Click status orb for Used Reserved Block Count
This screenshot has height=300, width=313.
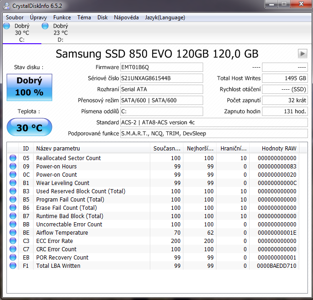coord(13,191)
